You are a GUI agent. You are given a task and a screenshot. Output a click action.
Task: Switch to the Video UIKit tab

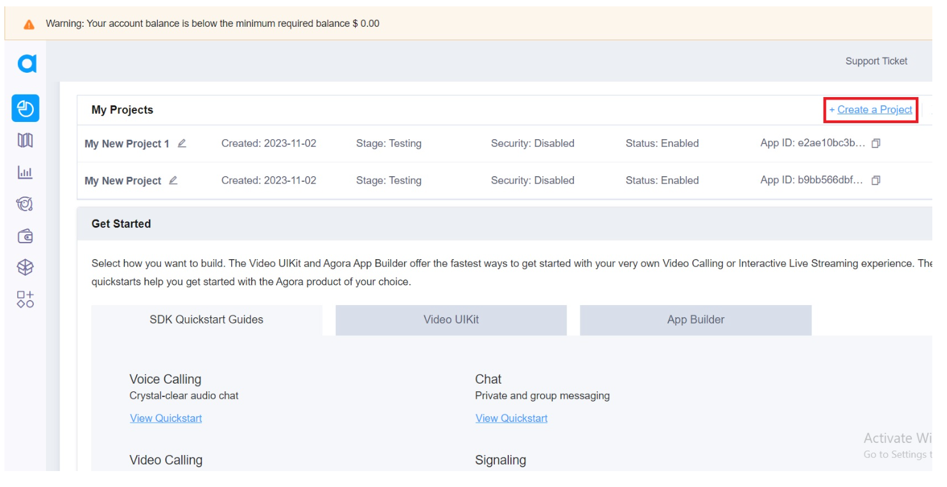pos(451,320)
